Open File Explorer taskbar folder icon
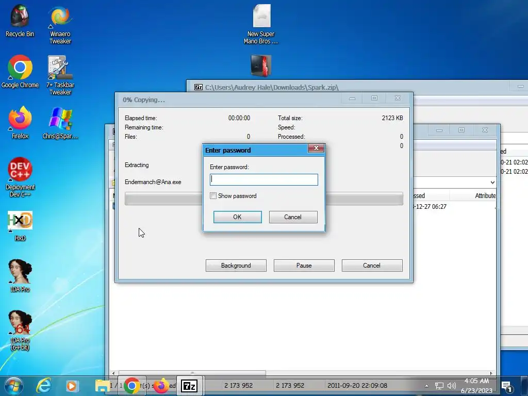 point(102,386)
